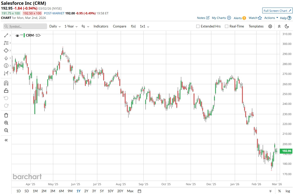
Task: Open the Templates menu
Action: [256, 26]
